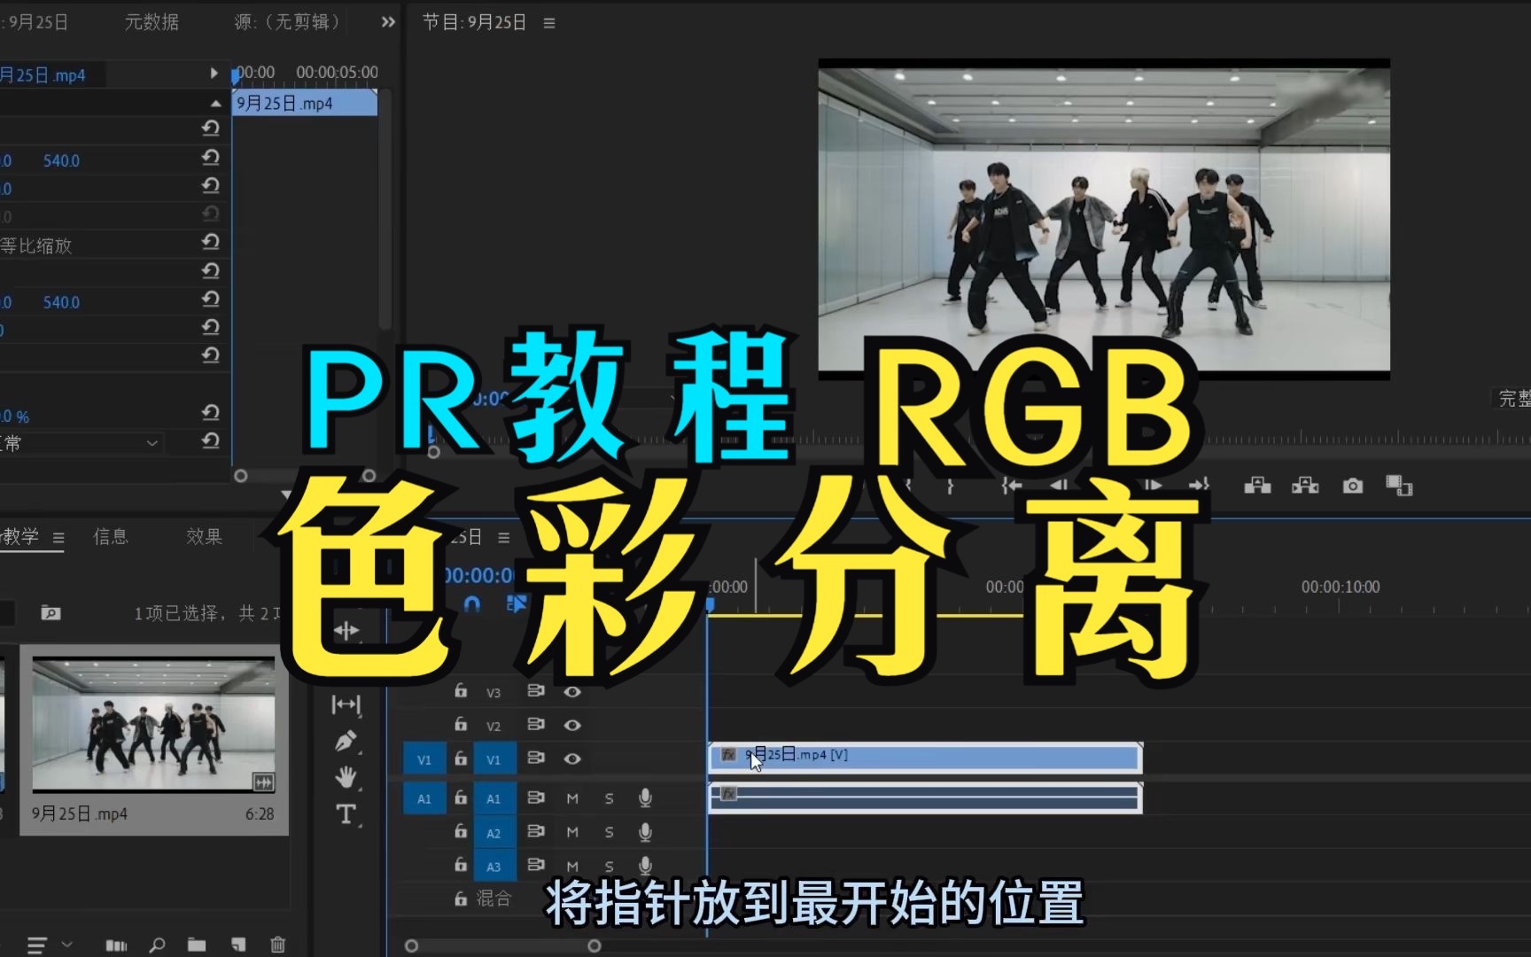
Task: Hide V1 track output using its eye toggle
Action: pyautogui.click(x=573, y=759)
